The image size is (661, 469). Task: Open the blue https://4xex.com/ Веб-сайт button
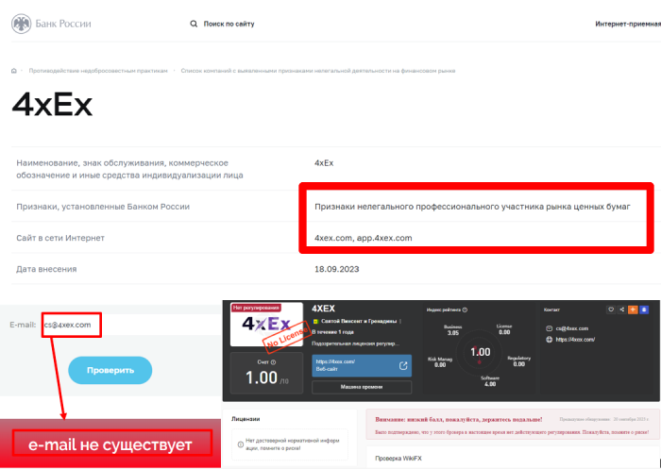(362, 366)
